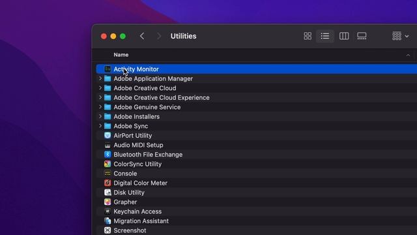Select the Screenshot app icon
This screenshot has height=235, width=417.
point(108,230)
